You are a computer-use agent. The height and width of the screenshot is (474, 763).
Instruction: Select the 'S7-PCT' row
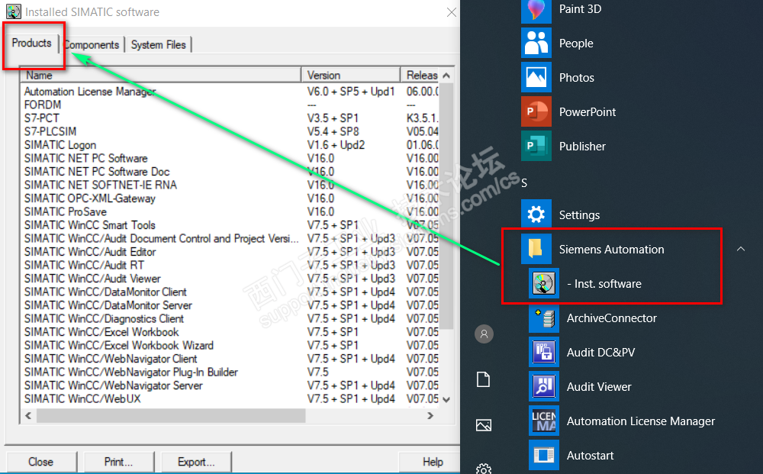[x=230, y=118]
